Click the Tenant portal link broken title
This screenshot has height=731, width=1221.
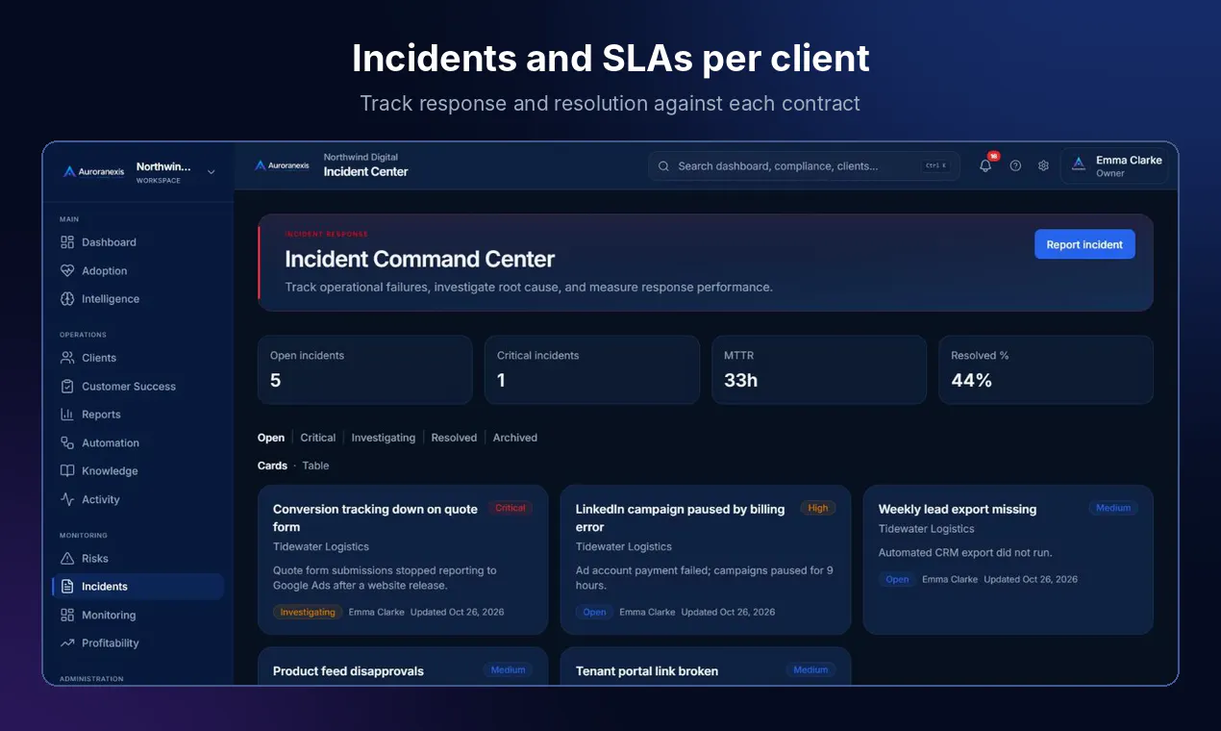(x=647, y=671)
